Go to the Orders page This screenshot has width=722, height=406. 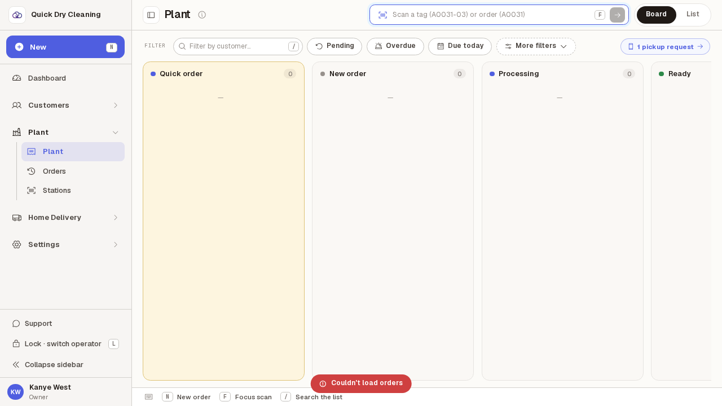point(73,171)
